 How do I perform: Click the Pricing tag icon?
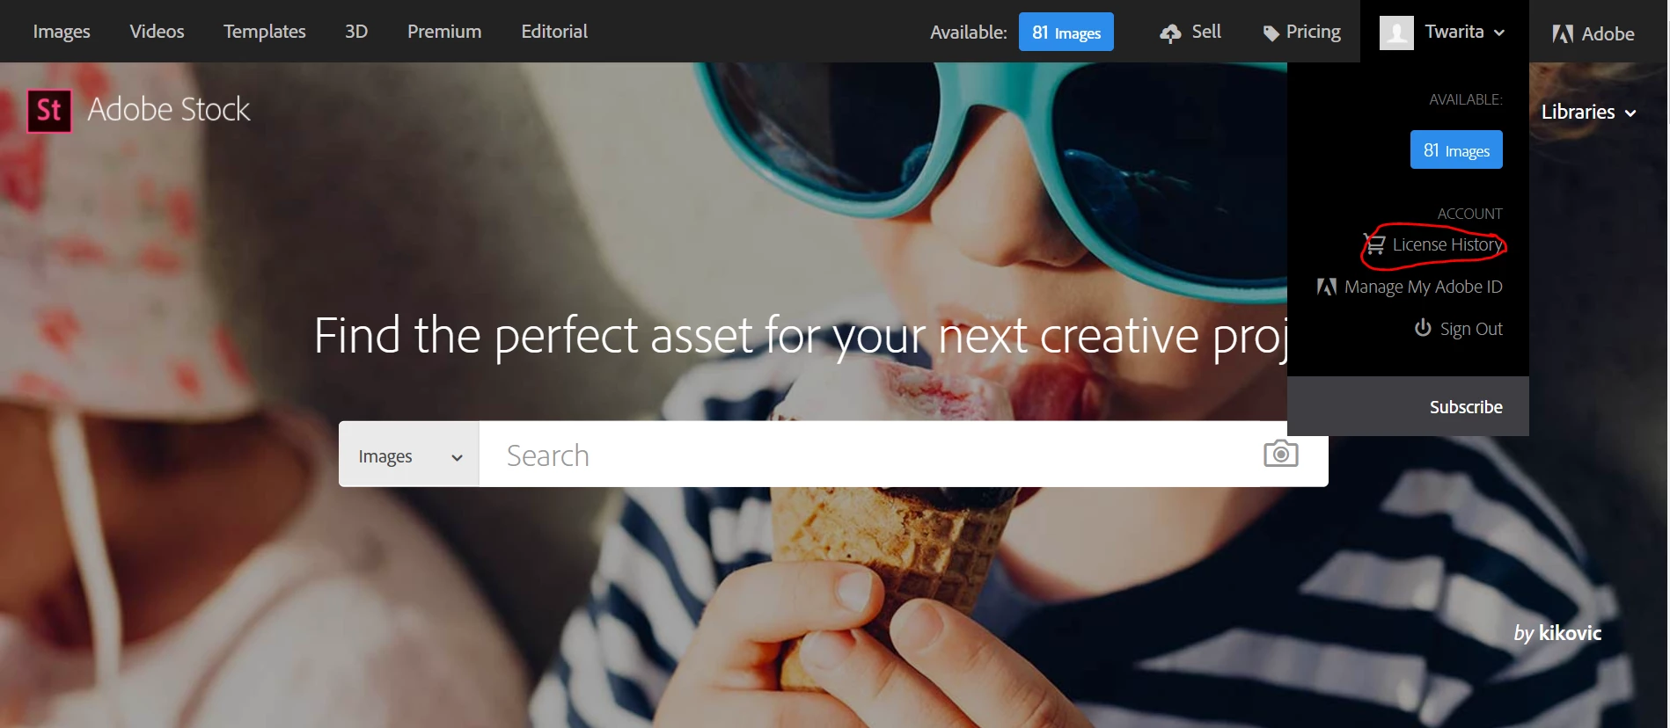pos(1271,33)
